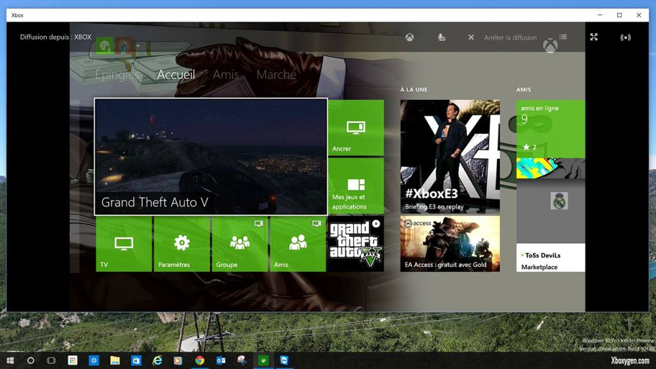Open ToSs DeviLs Marketplace friend tile
This screenshot has width=656, height=369.
click(x=550, y=258)
